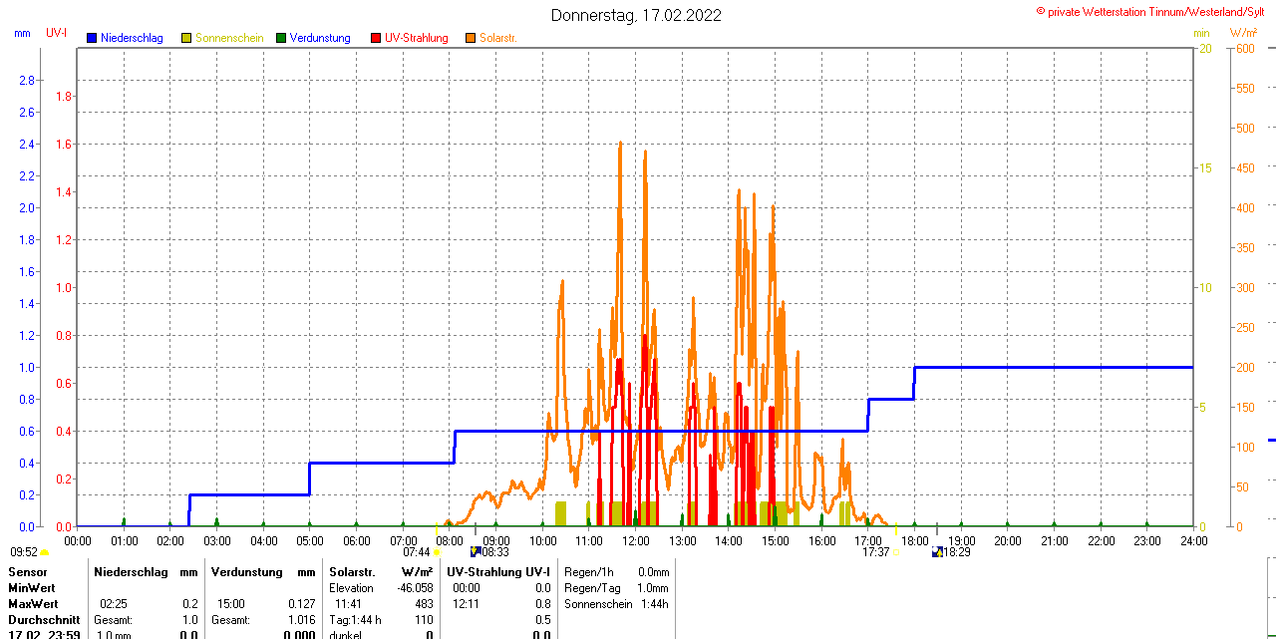
Task: Click the sunset icon beside 17:37
Action: [895, 552]
